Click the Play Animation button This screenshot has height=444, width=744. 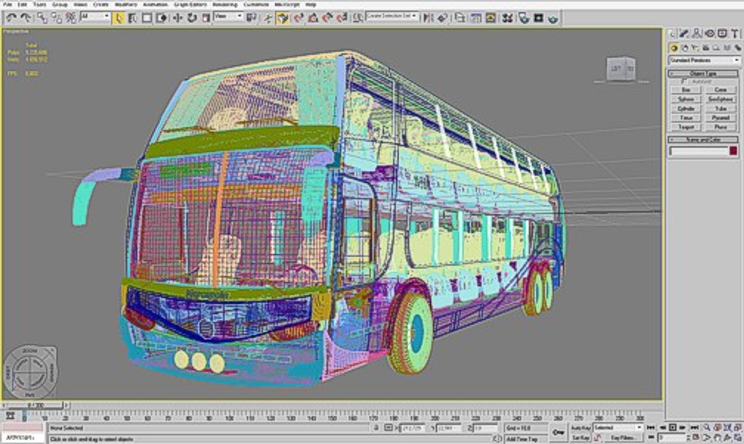[x=672, y=428]
